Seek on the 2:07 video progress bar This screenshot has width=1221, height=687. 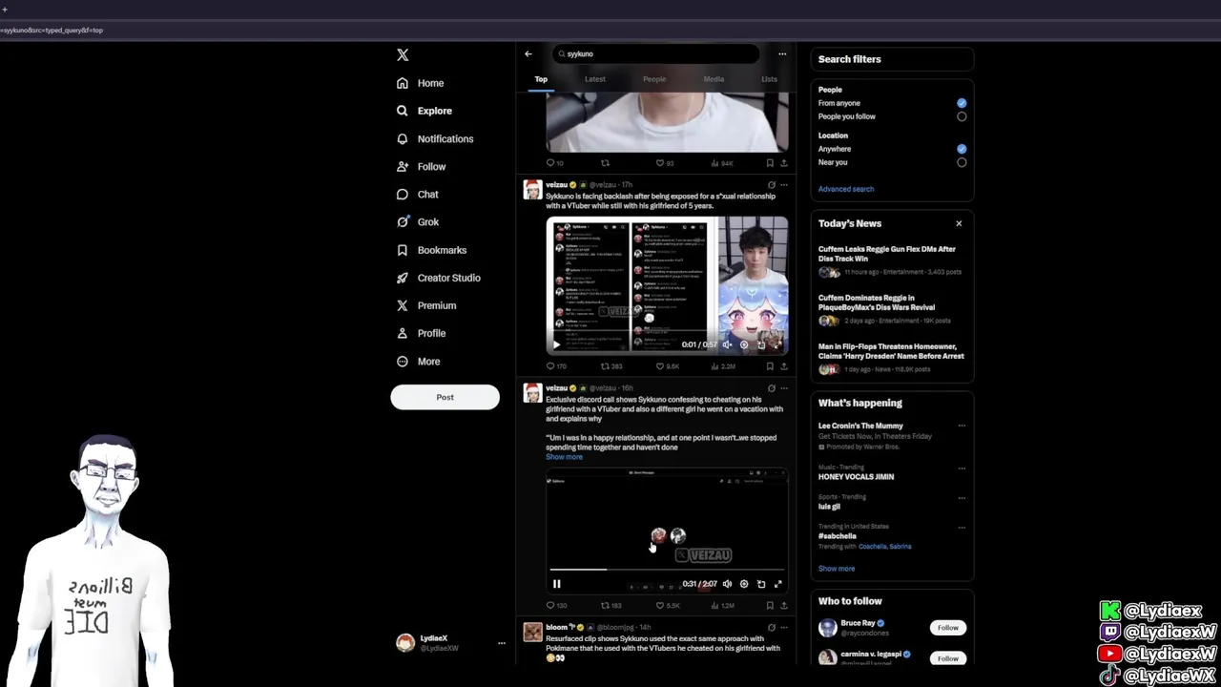(667, 571)
